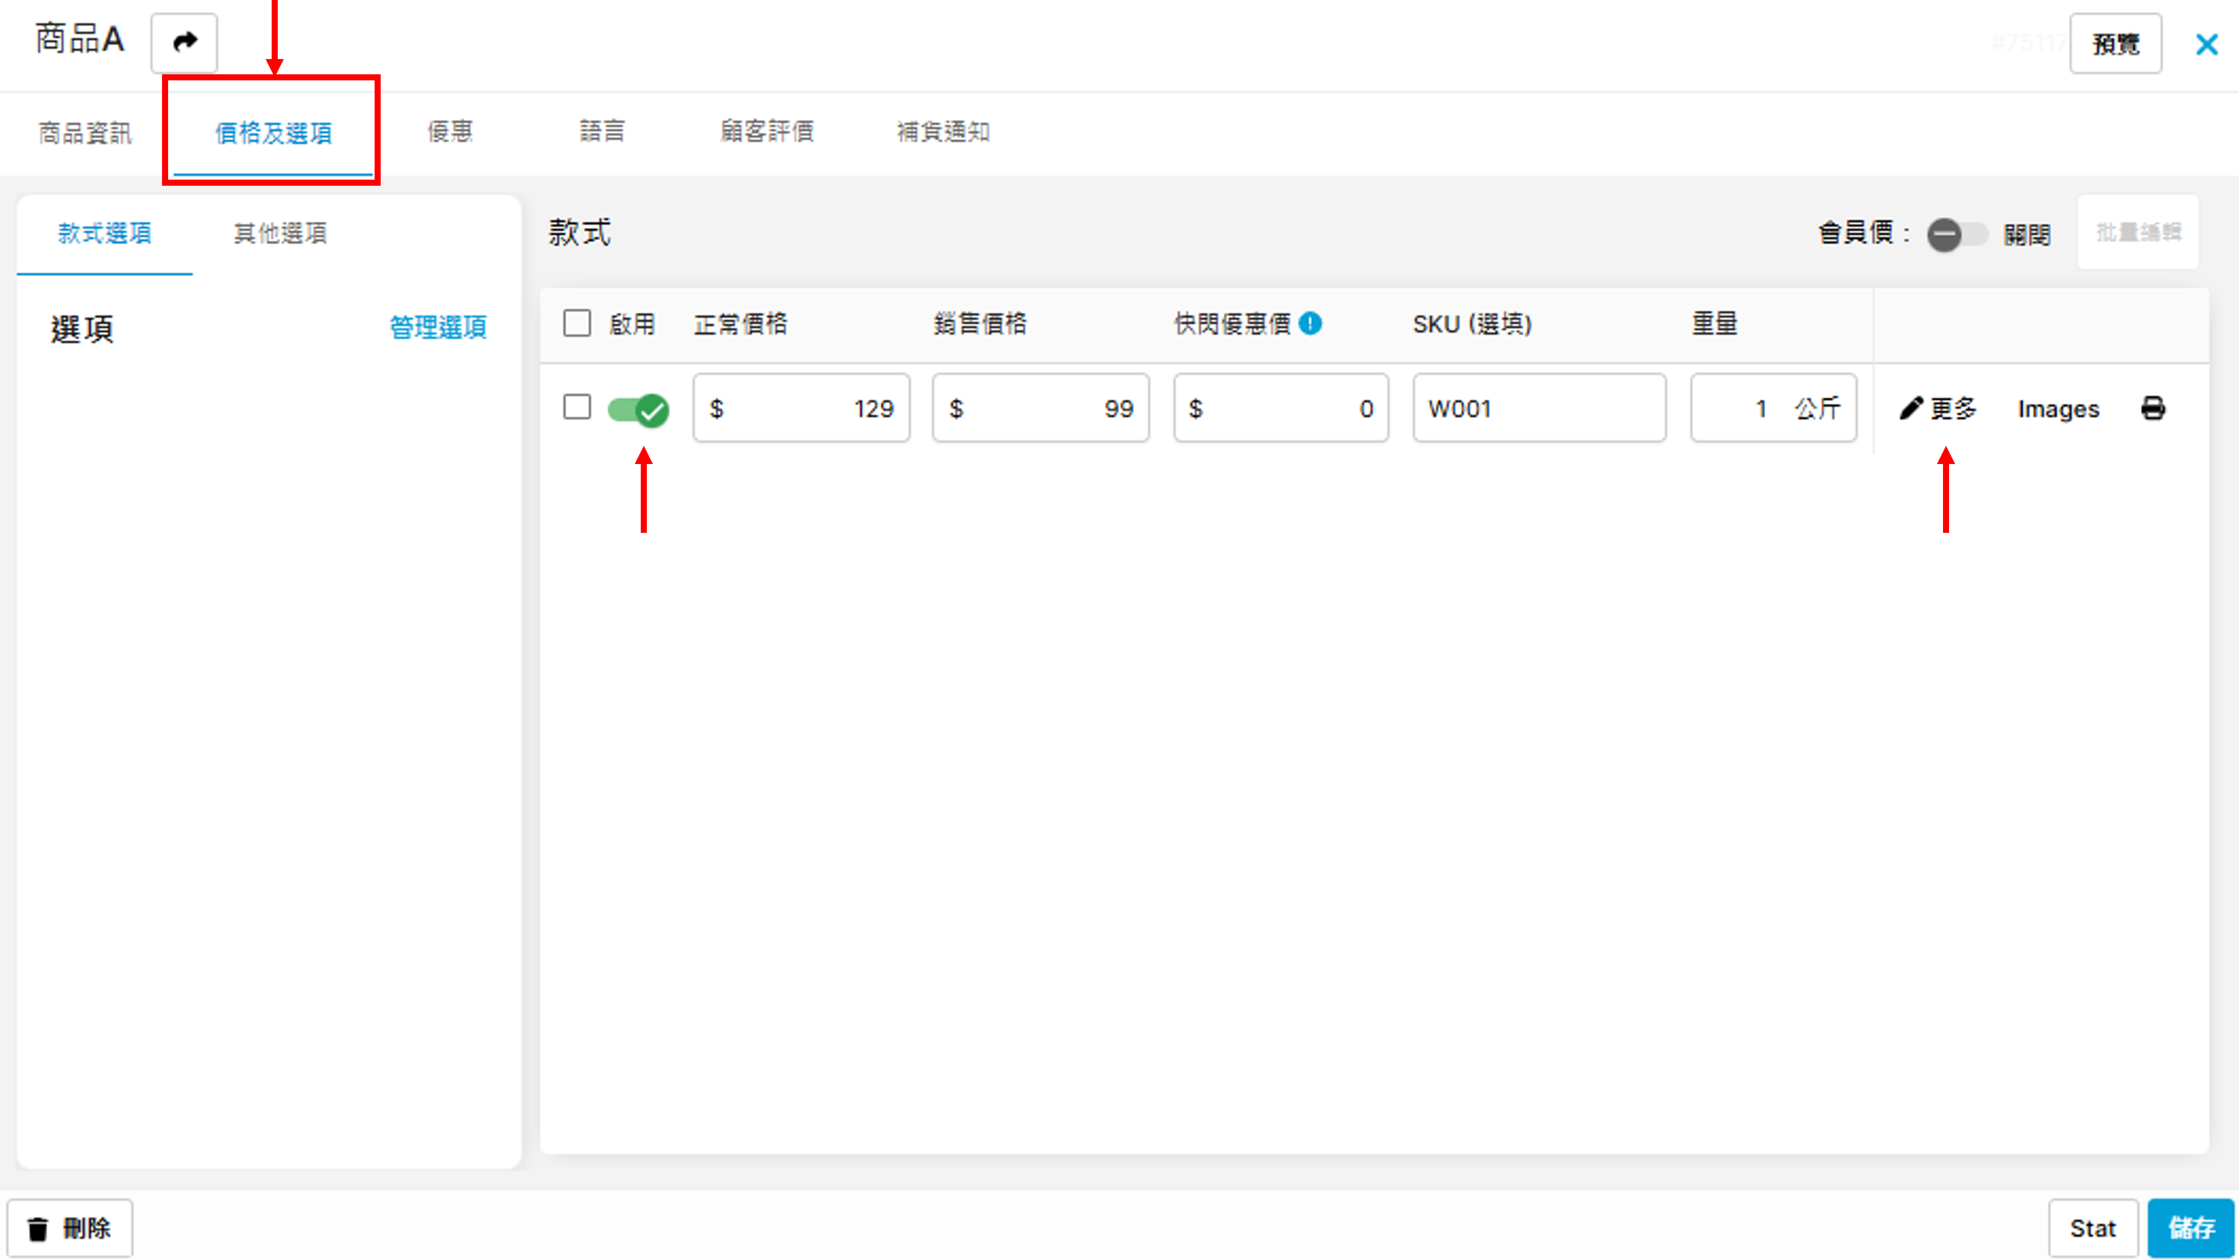
Task: Close the product editor with the X
Action: (x=2206, y=44)
